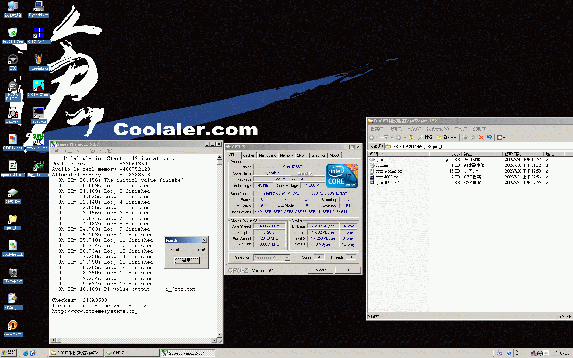Click Super PI horizontal scrollbar right arrow

[214, 340]
